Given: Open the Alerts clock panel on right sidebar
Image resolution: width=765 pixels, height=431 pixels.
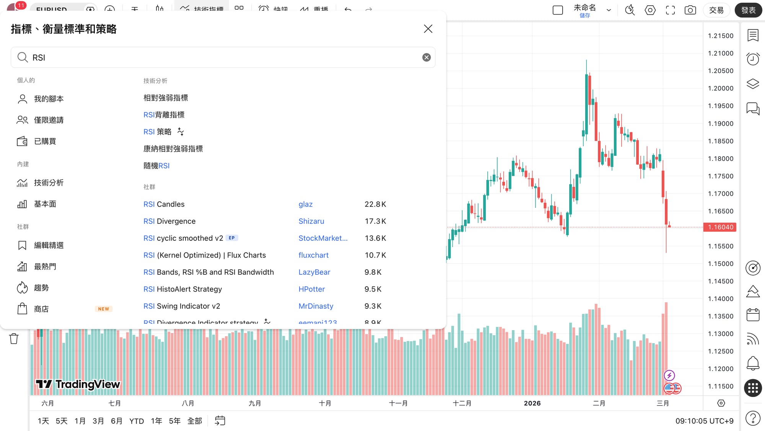Looking at the screenshot, I should pyautogui.click(x=753, y=59).
